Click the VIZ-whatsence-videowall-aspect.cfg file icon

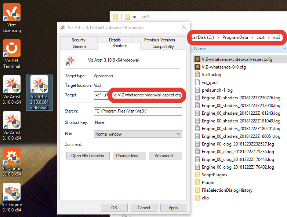tap(197, 59)
